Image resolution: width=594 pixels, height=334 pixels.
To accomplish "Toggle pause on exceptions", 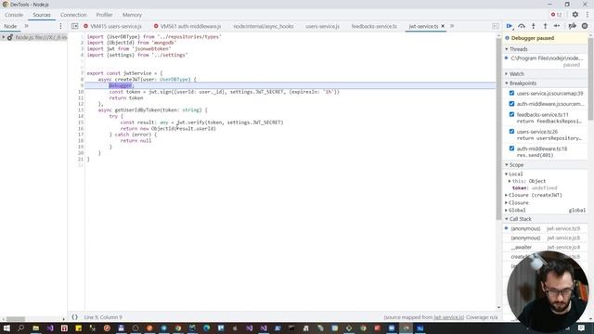I will point(585,26).
